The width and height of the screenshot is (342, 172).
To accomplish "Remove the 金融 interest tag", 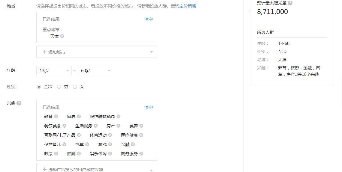I will (x=133, y=144).
